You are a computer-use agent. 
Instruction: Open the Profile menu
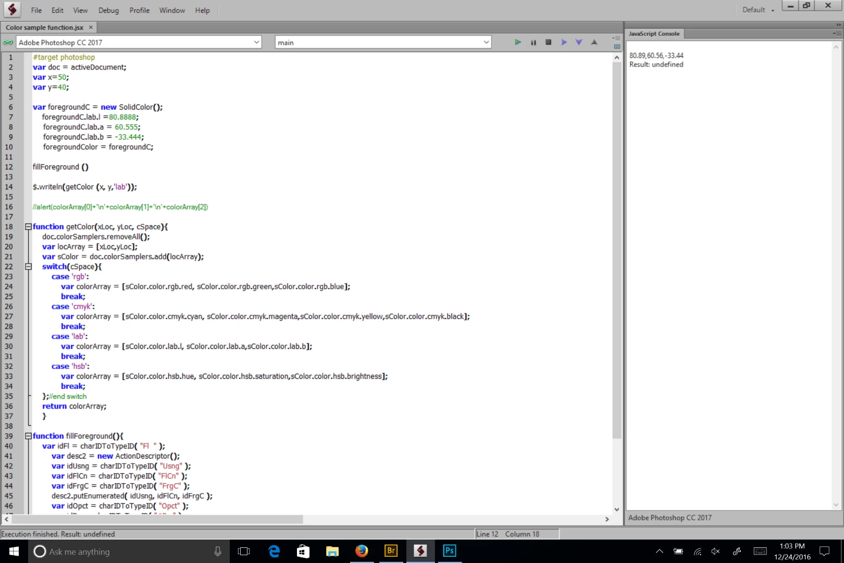(140, 10)
